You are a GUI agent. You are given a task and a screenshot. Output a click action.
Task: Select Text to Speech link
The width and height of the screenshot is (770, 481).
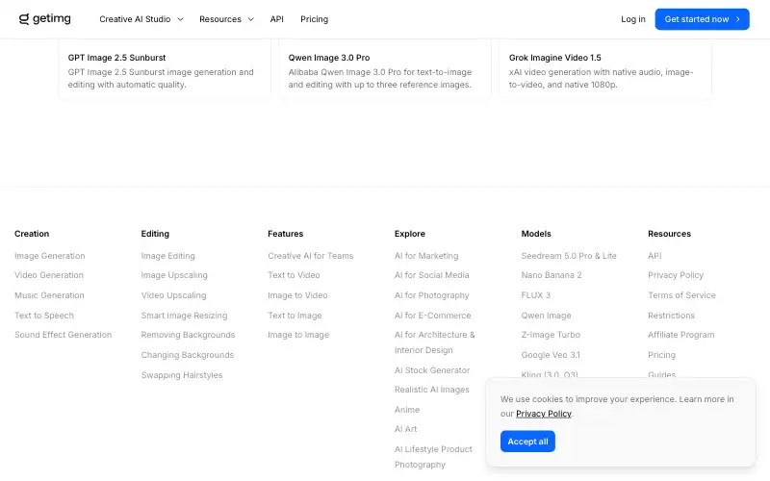pyautogui.click(x=44, y=316)
